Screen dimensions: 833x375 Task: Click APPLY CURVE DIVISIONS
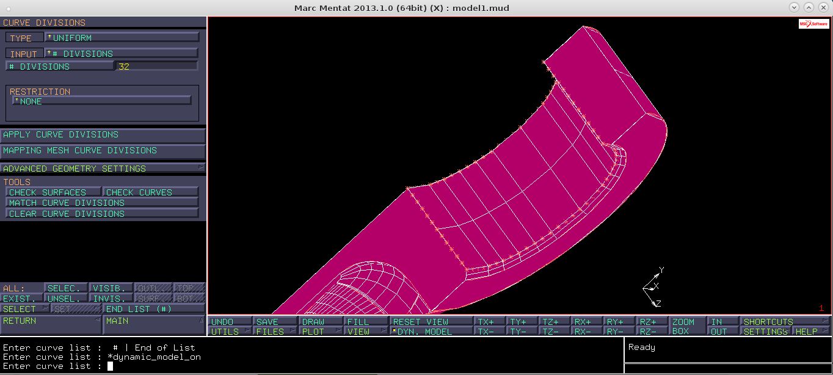pos(103,134)
